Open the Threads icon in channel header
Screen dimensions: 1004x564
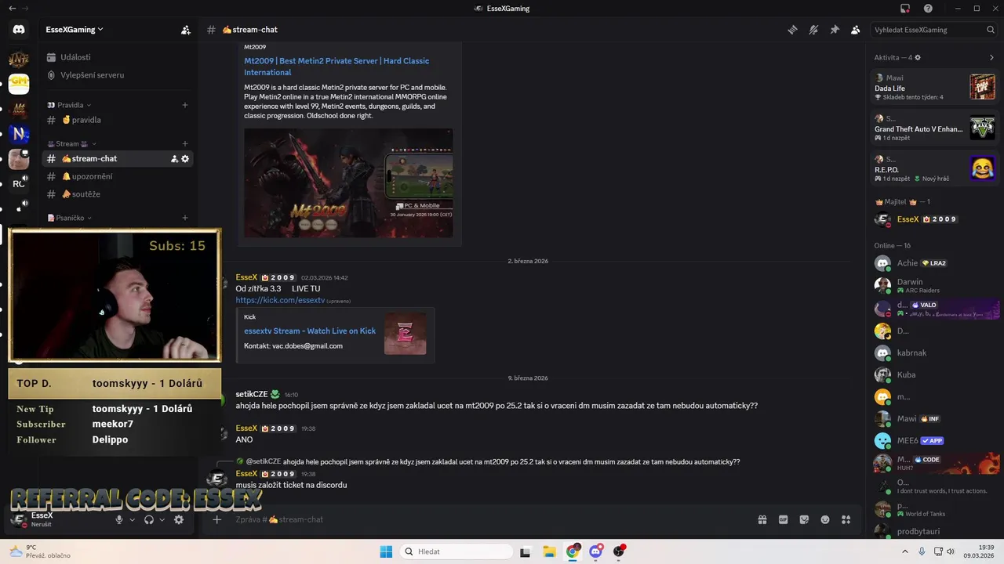point(793,30)
